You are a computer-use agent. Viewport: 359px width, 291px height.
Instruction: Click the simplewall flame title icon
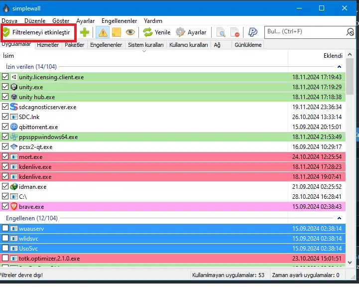[x=6, y=8]
